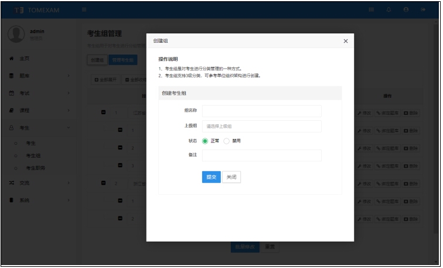Expand the 交流 menu chevron
443x268 pixels.
69,183
